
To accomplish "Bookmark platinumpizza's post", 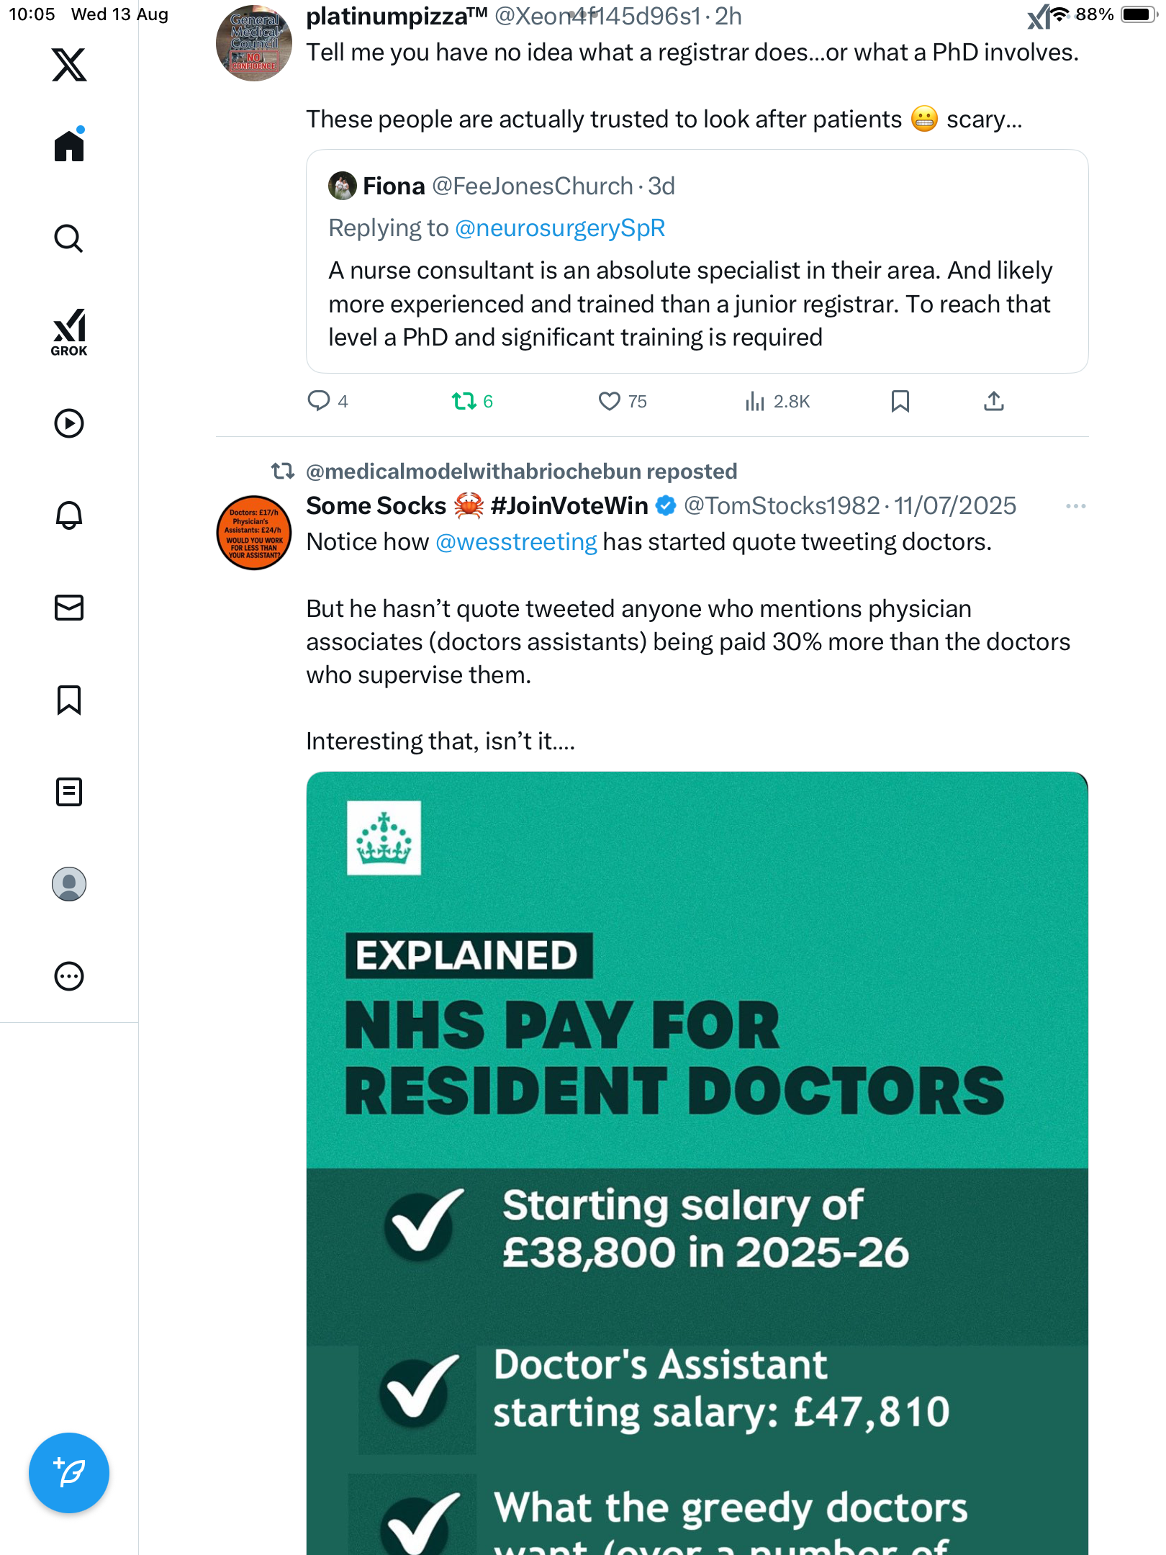I will (900, 401).
